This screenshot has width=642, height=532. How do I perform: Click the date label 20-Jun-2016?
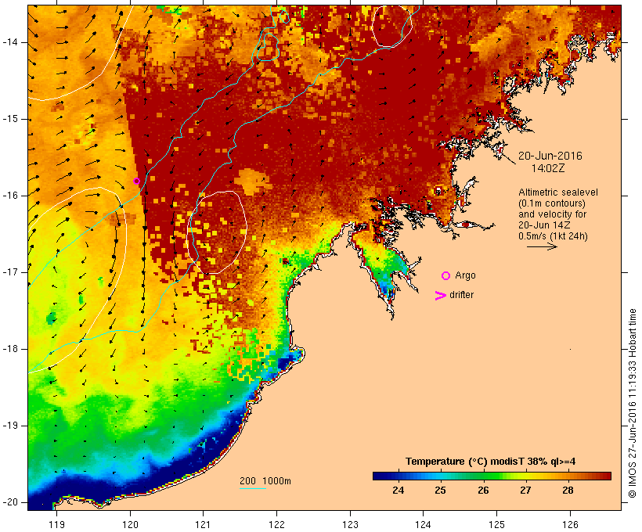pyautogui.click(x=550, y=156)
